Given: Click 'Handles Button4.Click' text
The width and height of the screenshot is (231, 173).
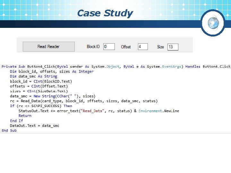Looking at the screenshot, I should pos(208,67).
